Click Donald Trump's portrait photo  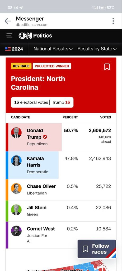point(16,133)
